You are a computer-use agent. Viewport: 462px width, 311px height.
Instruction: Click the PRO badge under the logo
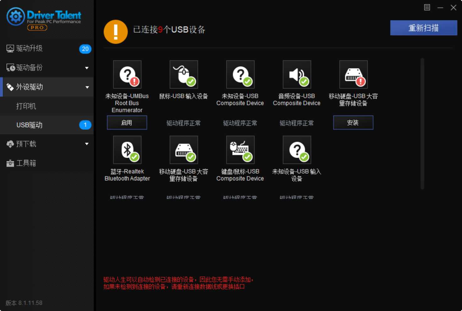pos(37,28)
